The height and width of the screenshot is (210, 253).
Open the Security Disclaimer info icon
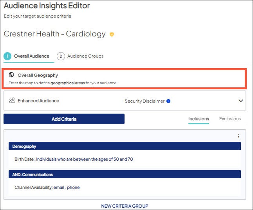tap(168, 101)
